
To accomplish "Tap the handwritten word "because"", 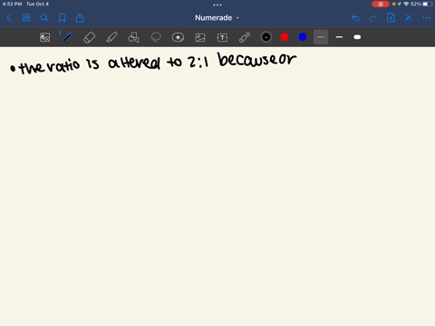I will [x=248, y=59].
